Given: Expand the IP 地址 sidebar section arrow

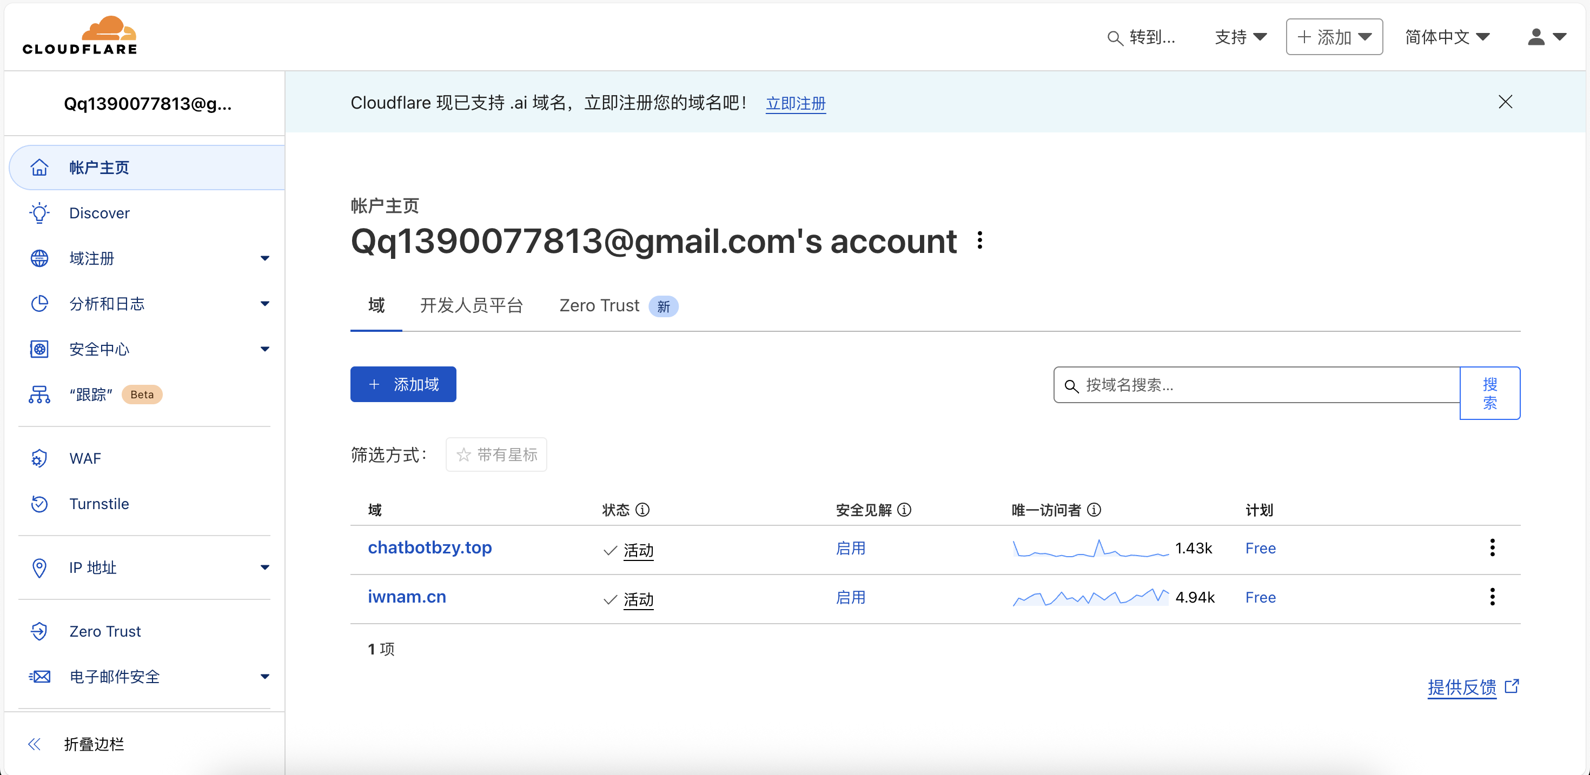Looking at the screenshot, I should (x=265, y=567).
